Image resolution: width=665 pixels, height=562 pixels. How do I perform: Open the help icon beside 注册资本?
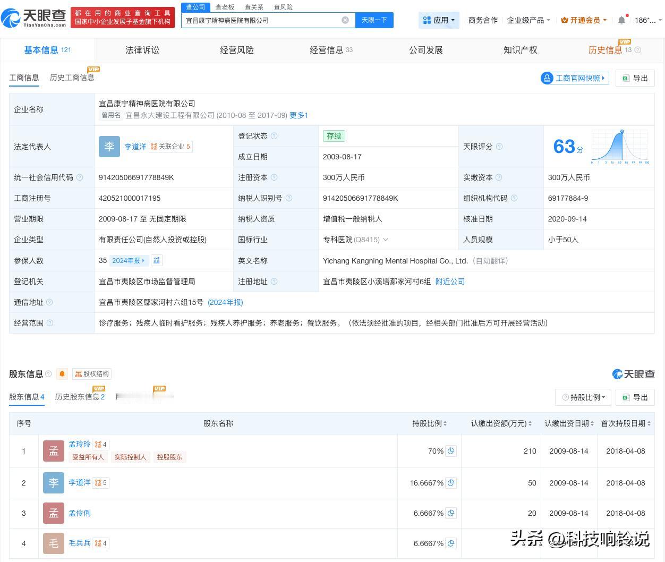(x=274, y=177)
